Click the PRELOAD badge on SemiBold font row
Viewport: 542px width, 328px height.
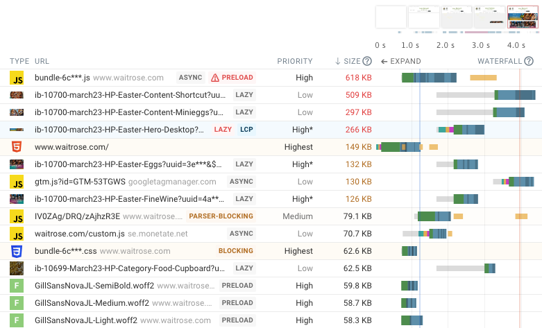pyautogui.click(x=237, y=286)
